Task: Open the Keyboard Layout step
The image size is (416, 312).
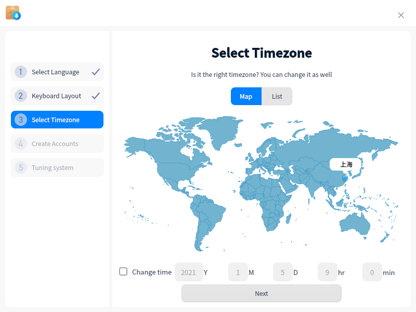Action: click(57, 96)
